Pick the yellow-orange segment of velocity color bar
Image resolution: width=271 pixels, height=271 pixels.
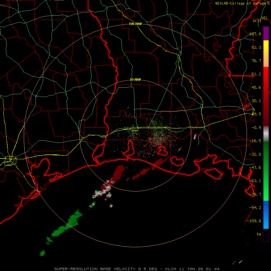pyautogui.click(x=266, y=54)
